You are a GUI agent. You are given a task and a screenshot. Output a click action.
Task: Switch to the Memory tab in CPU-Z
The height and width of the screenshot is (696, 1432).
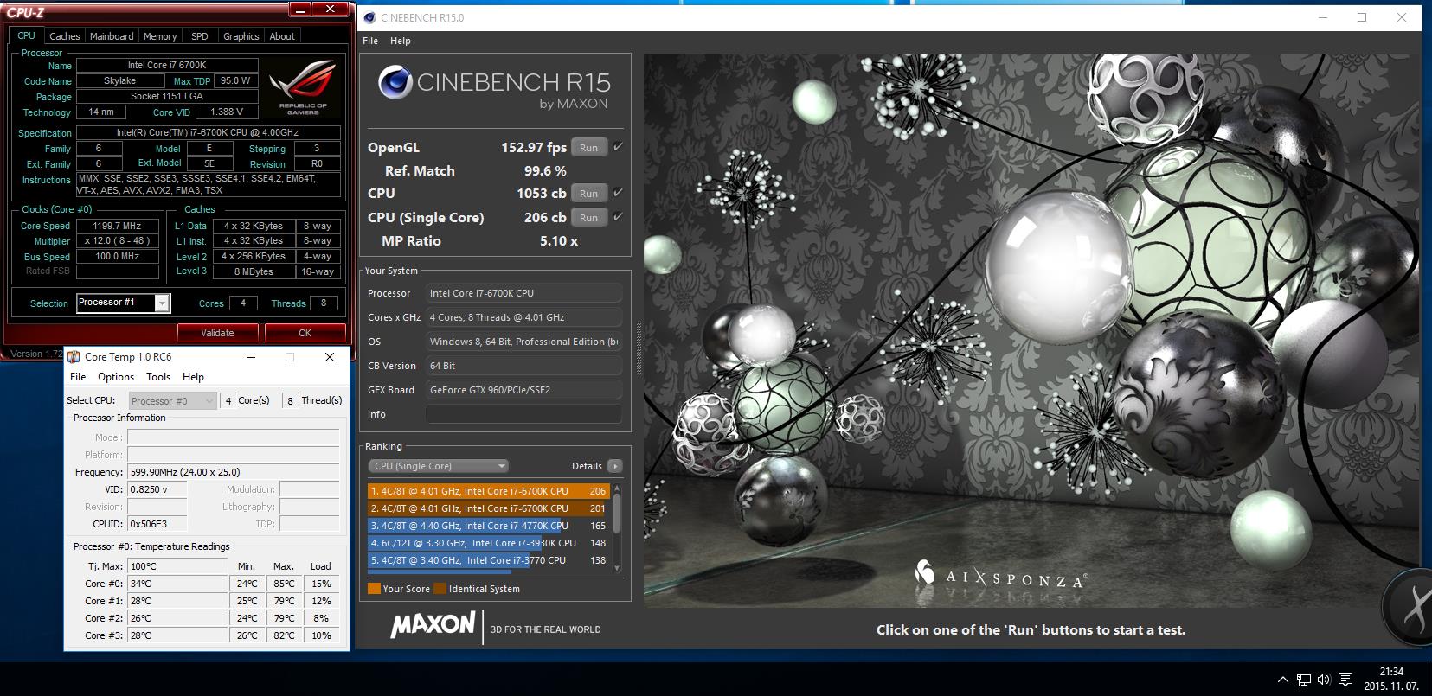(160, 36)
